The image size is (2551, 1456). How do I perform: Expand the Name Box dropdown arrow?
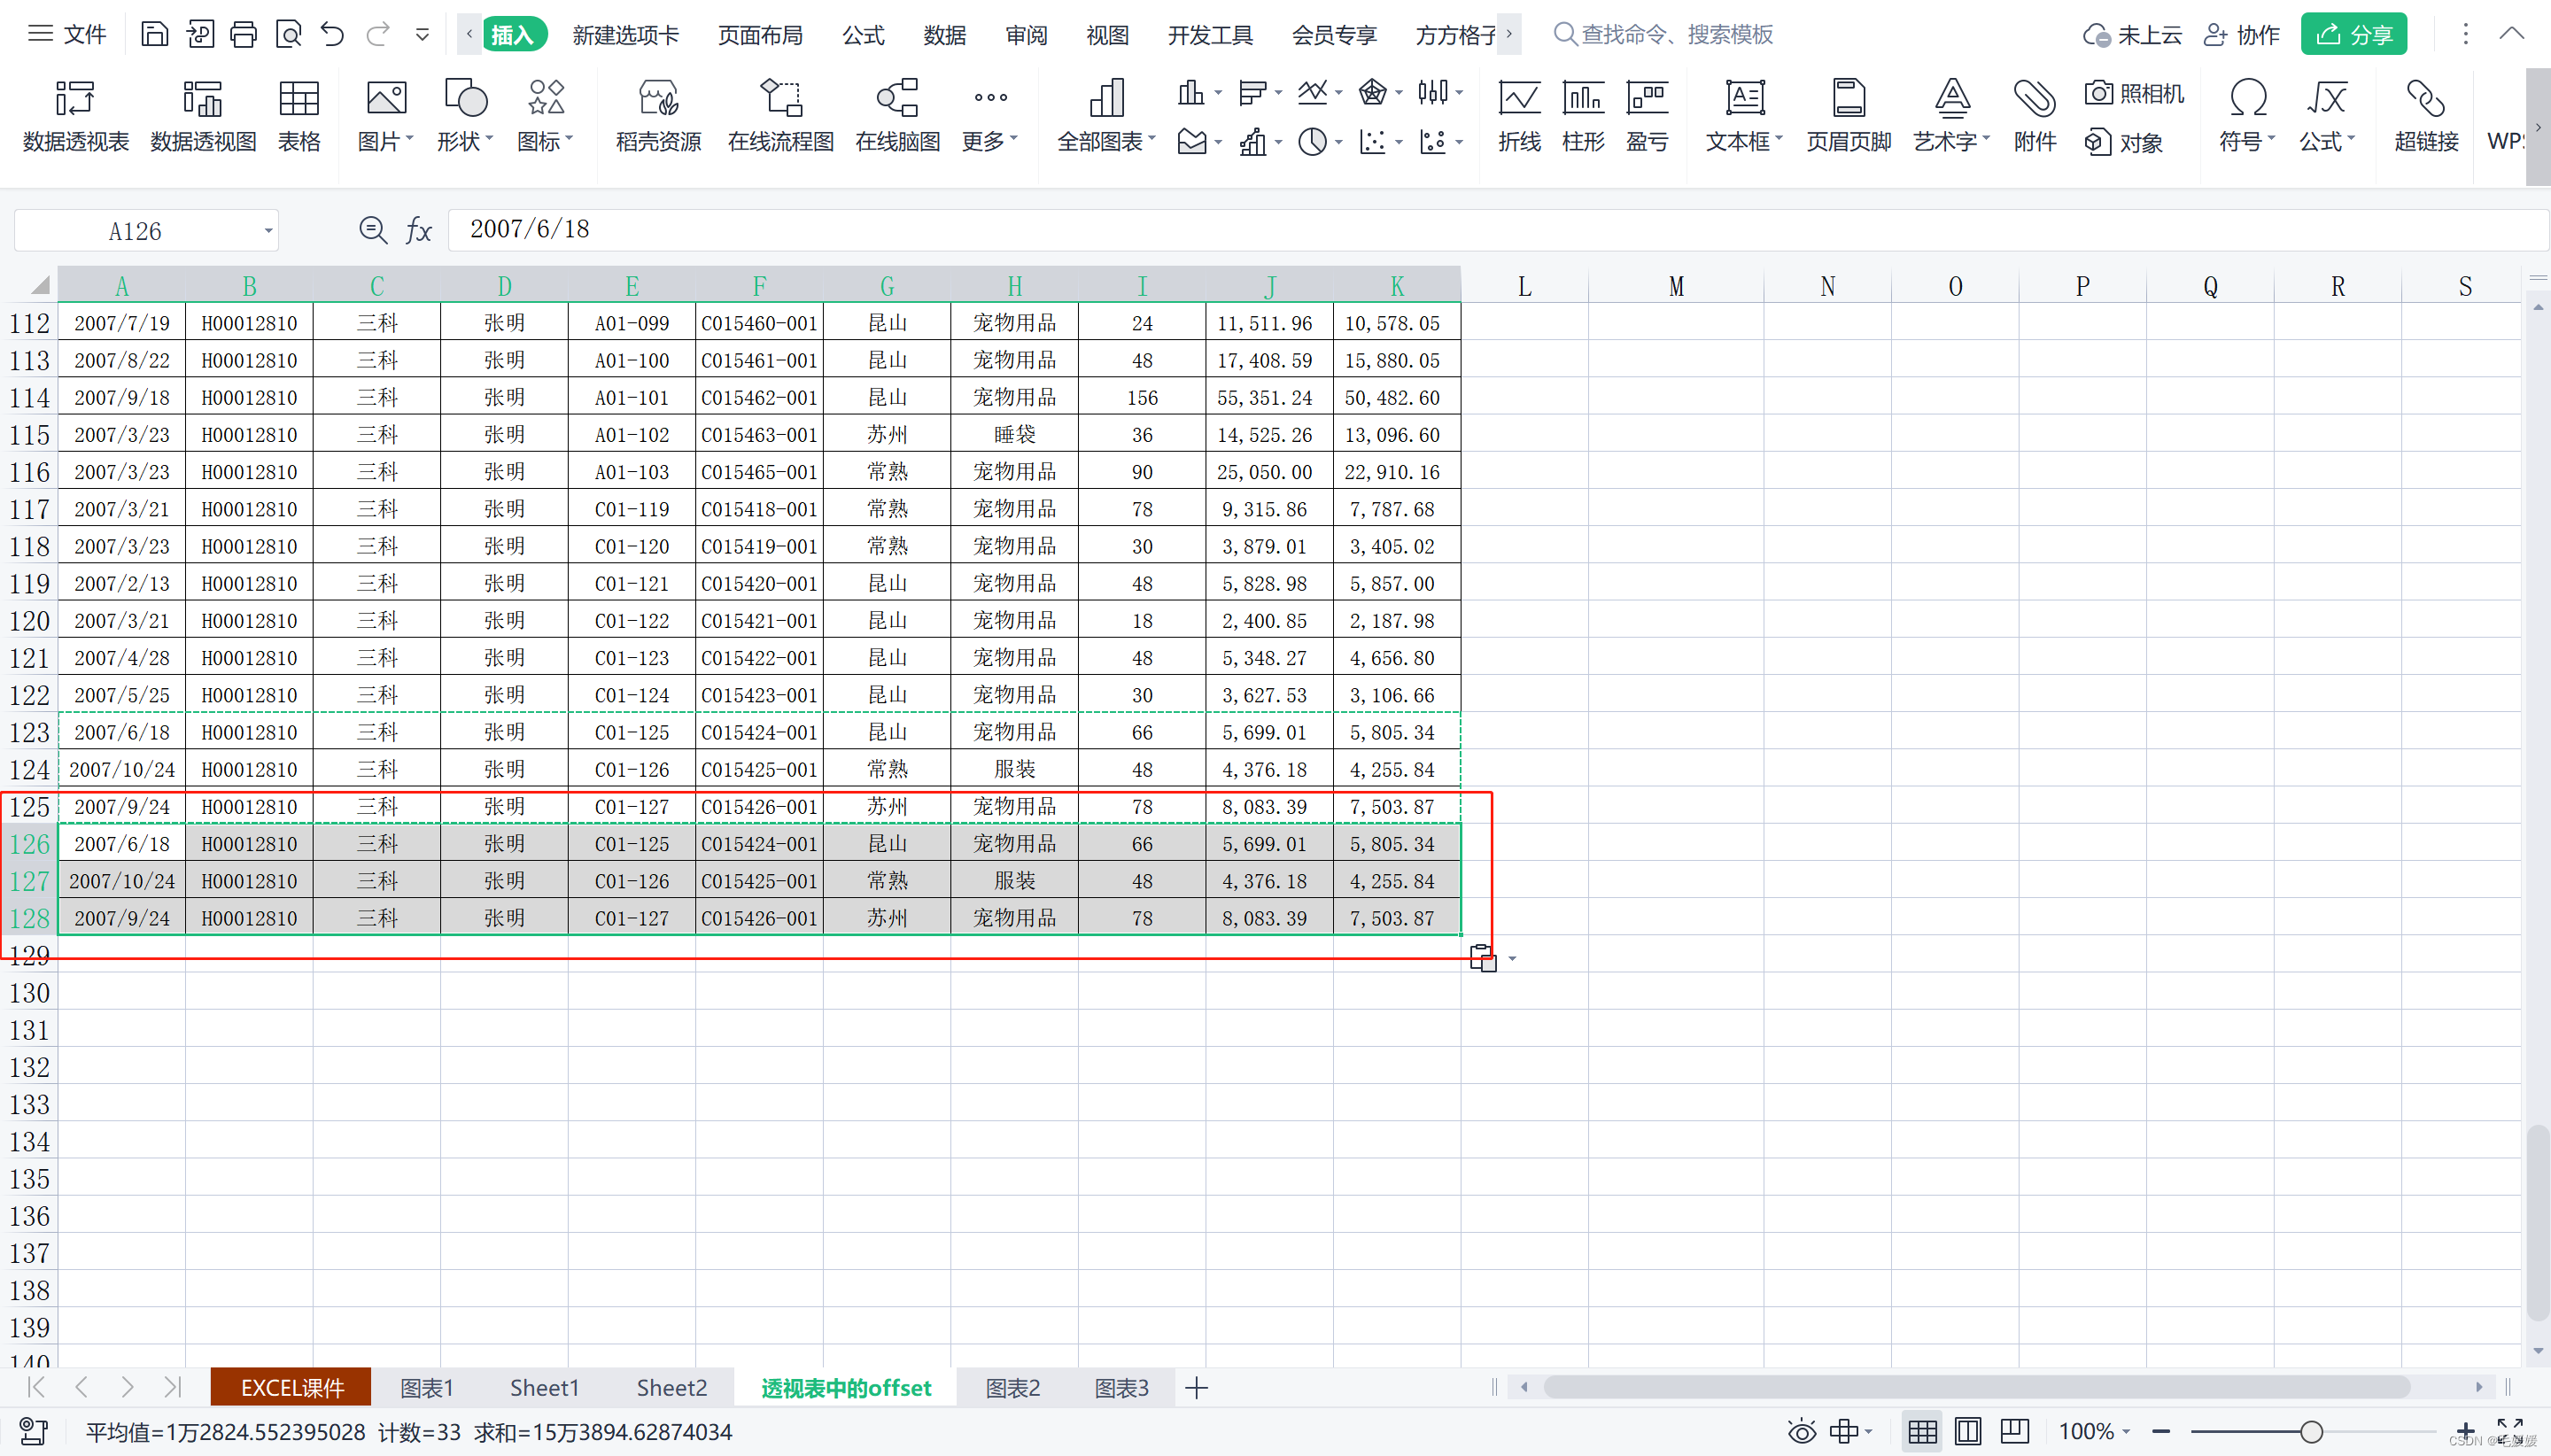[268, 231]
